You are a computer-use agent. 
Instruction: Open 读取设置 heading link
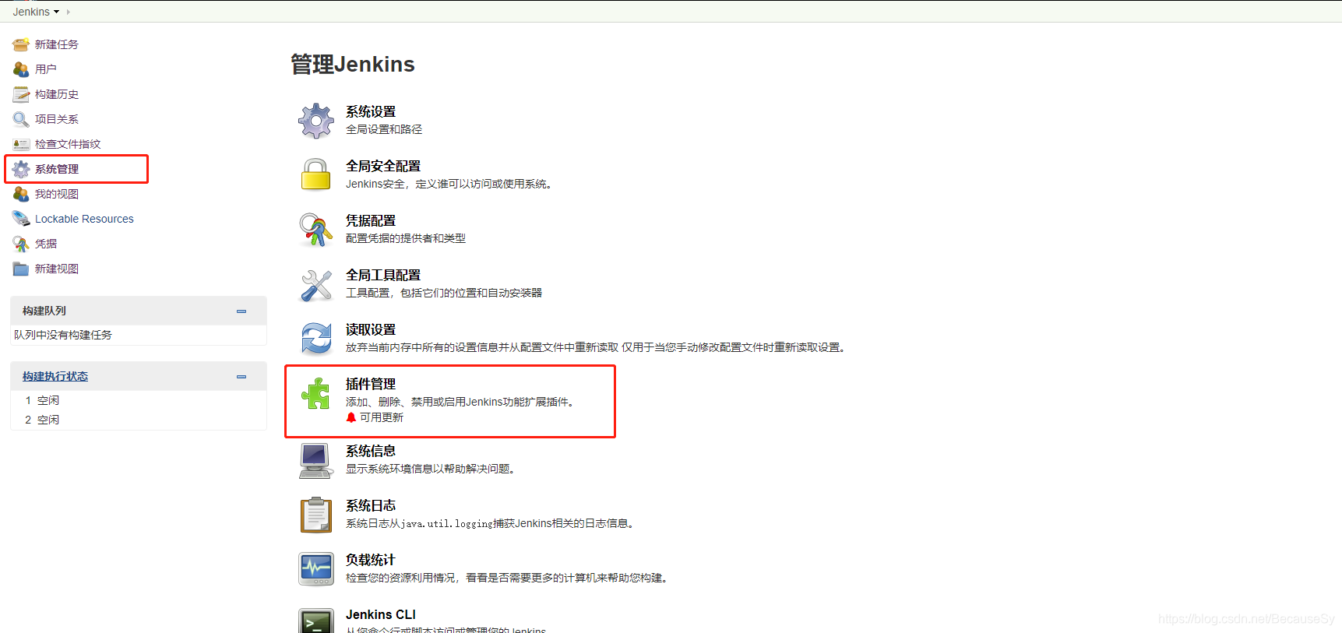click(371, 329)
